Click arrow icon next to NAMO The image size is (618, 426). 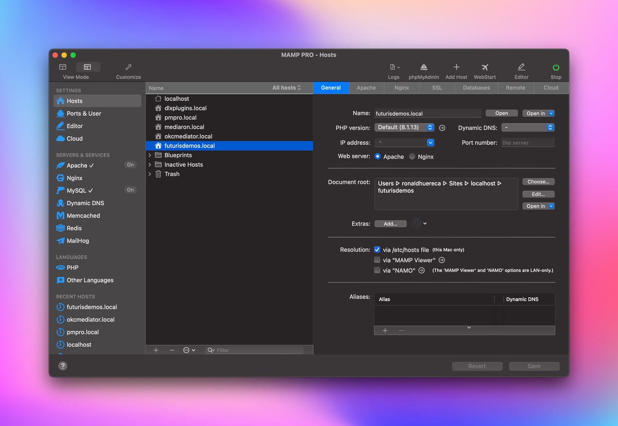tap(421, 270)
